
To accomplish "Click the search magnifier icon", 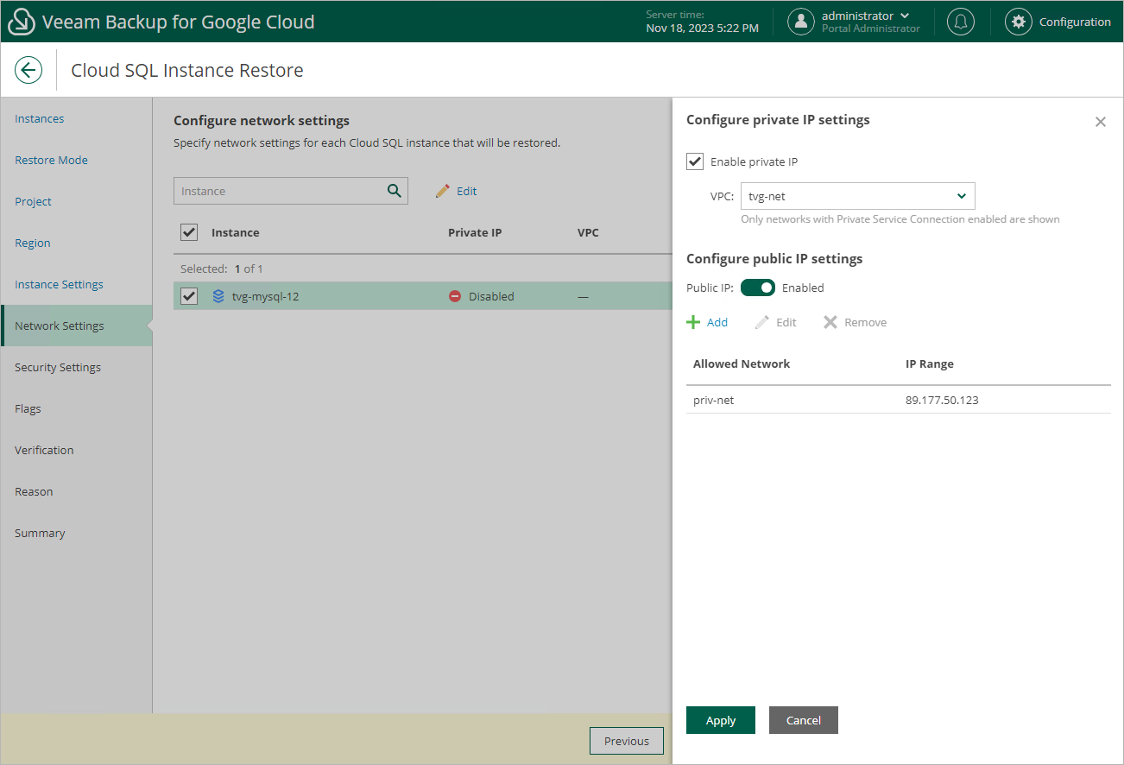I will [395, 191].
